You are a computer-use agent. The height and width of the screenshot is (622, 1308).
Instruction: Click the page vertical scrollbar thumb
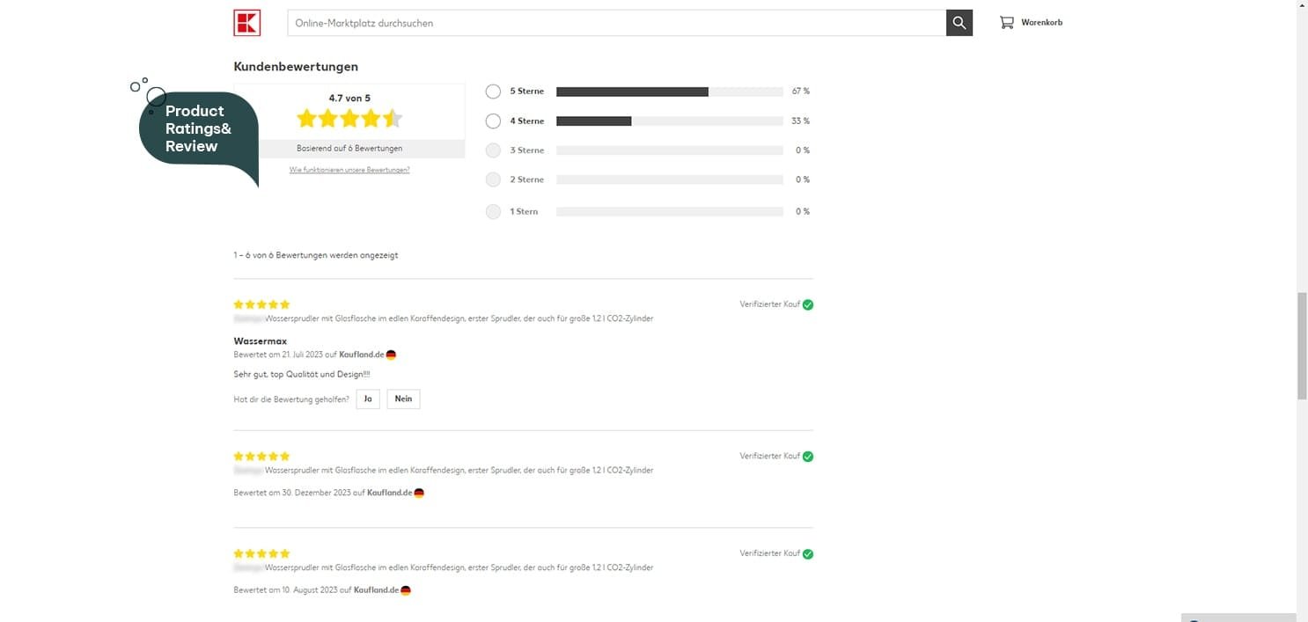(1302, 345)
